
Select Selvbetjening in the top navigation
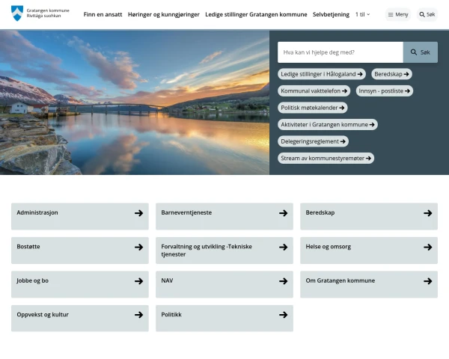(331, 14)
